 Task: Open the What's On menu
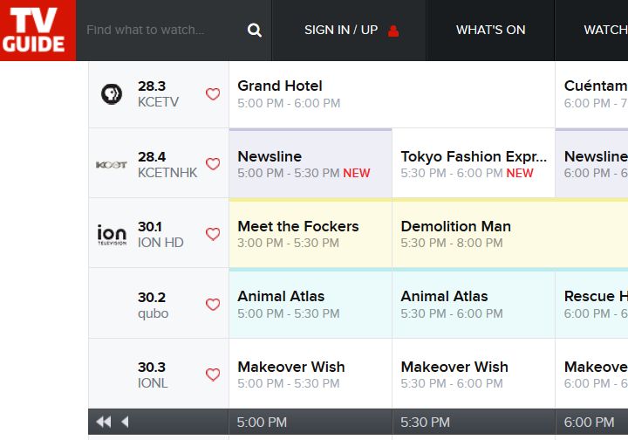(x=490, y=31)
